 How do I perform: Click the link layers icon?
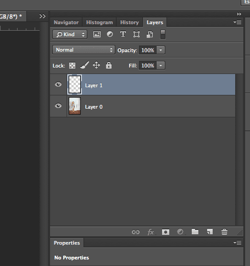(136, 232)
